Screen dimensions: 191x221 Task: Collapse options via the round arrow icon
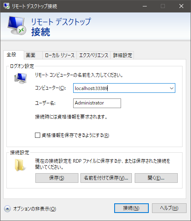pyautogui.click(x=7, y=209)
